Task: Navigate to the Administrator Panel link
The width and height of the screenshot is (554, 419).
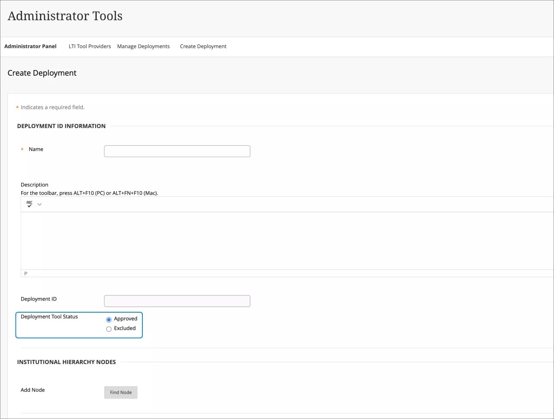Action: click(x=30, y=46)
